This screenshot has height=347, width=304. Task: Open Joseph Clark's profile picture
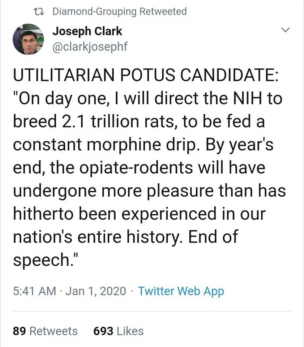[29, 39]
